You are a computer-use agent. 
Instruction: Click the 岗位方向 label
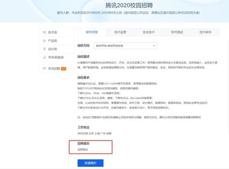click(x=83, y=45)
